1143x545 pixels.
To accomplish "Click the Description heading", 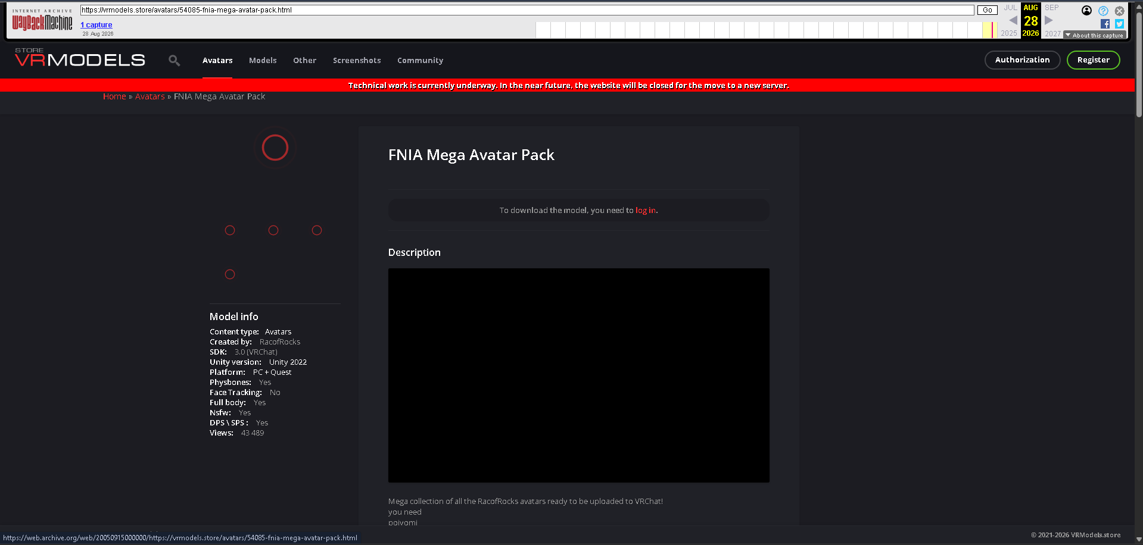I will click(415, 252).
